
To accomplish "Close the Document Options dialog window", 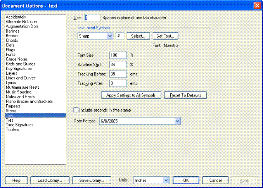I will click(257, 6).
